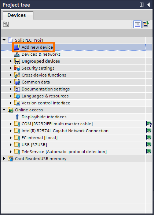Toggle the overview list view button

137,24
